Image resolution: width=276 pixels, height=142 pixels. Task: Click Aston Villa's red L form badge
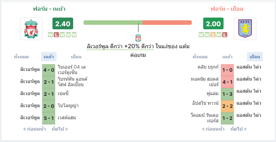[x=225, y=35]
